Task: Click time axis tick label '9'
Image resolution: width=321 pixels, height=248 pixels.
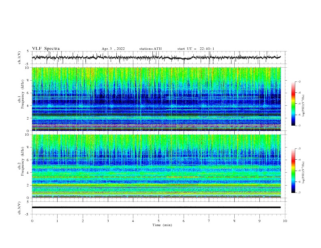Action: [259, 221]
